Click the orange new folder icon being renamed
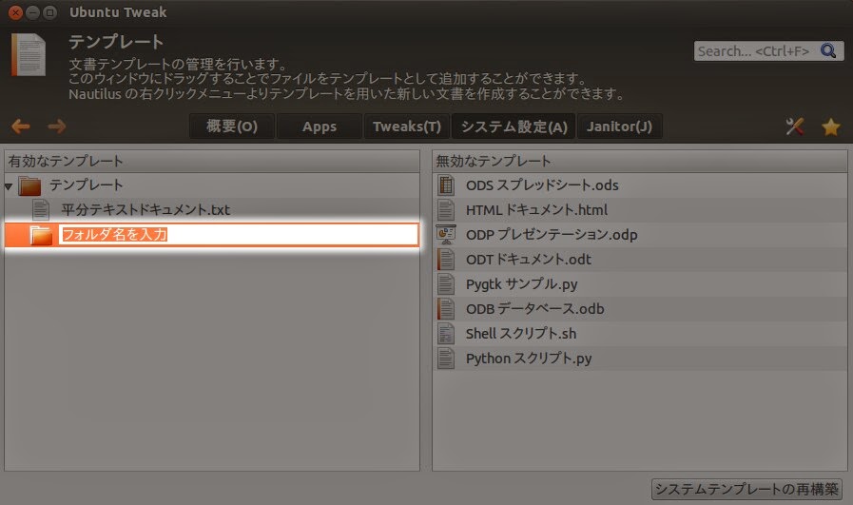 tap(41, 235)
